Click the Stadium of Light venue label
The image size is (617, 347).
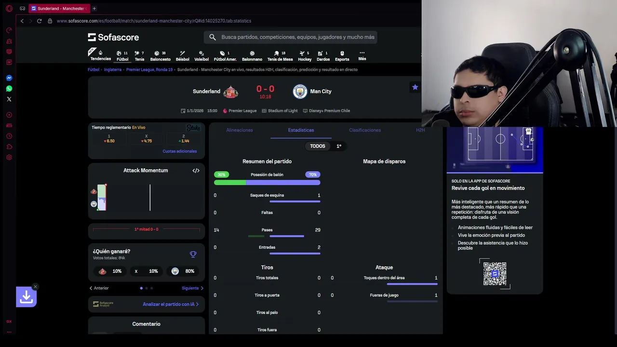coord(280,111)
